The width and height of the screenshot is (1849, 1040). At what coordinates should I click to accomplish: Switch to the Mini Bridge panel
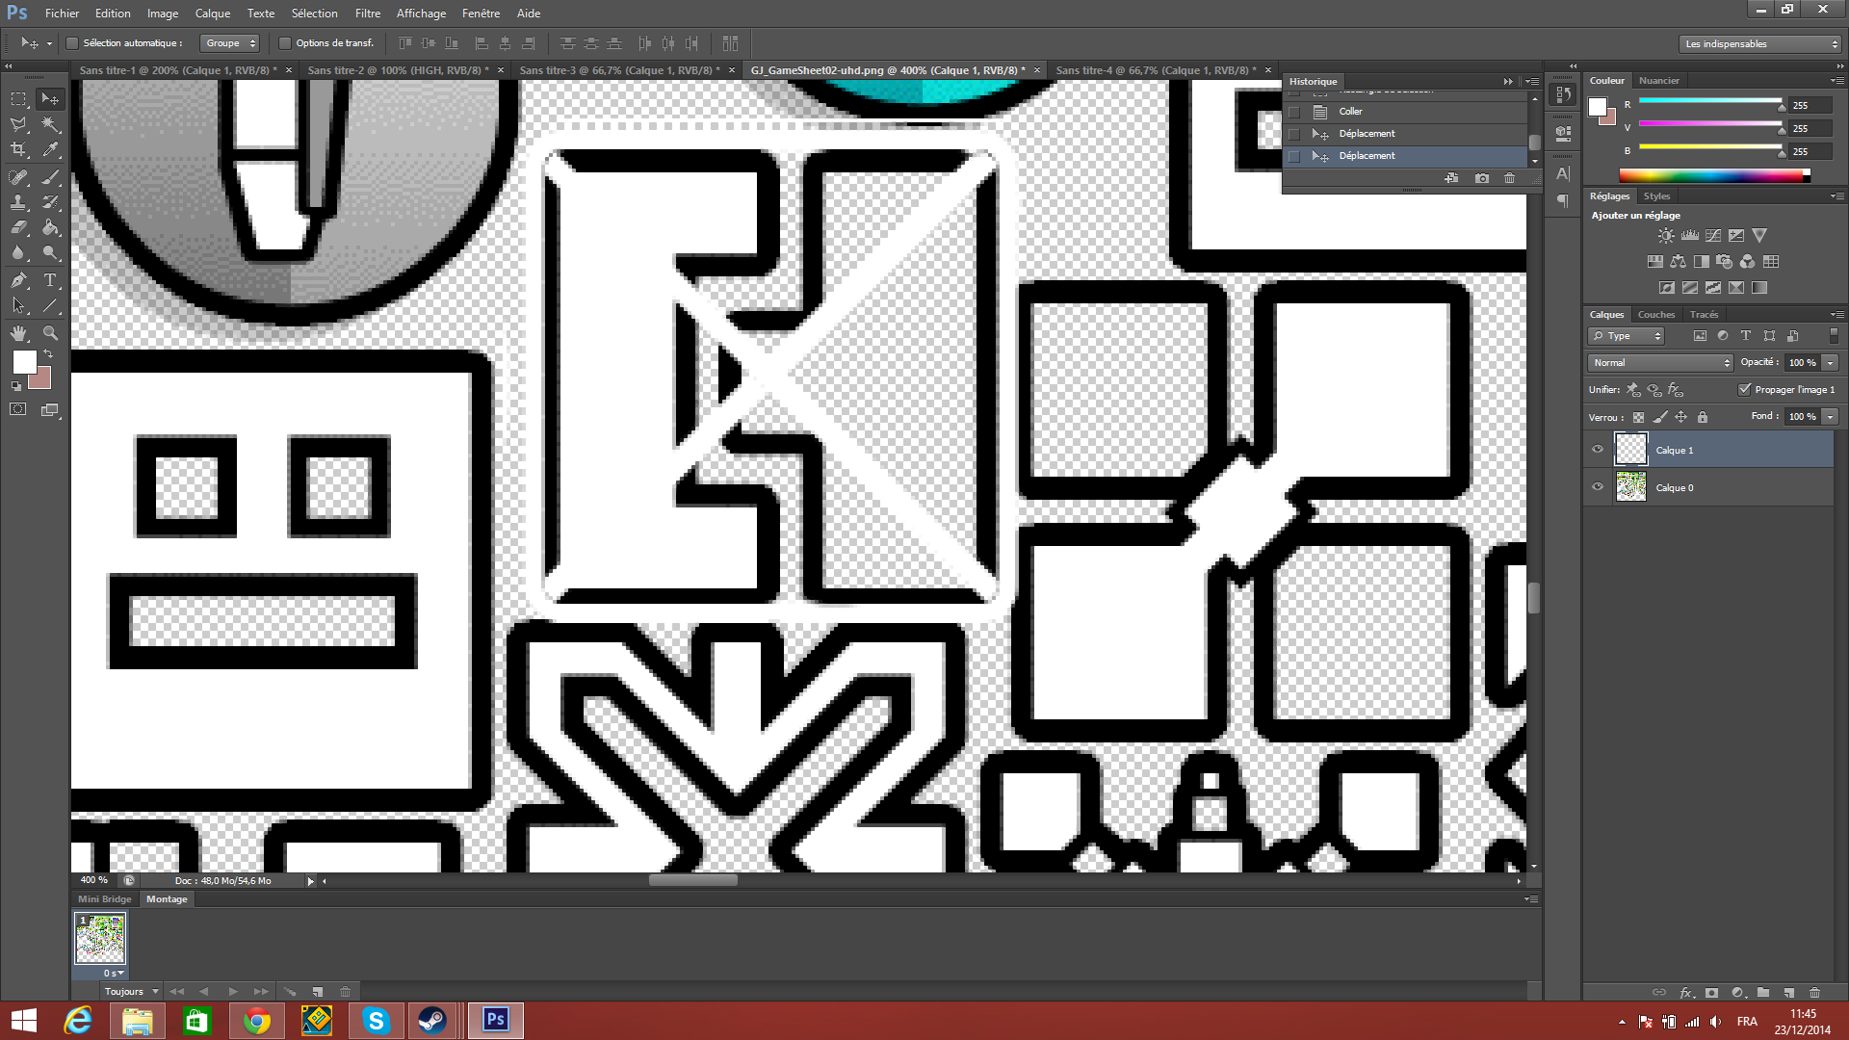[x=104, y=899]
